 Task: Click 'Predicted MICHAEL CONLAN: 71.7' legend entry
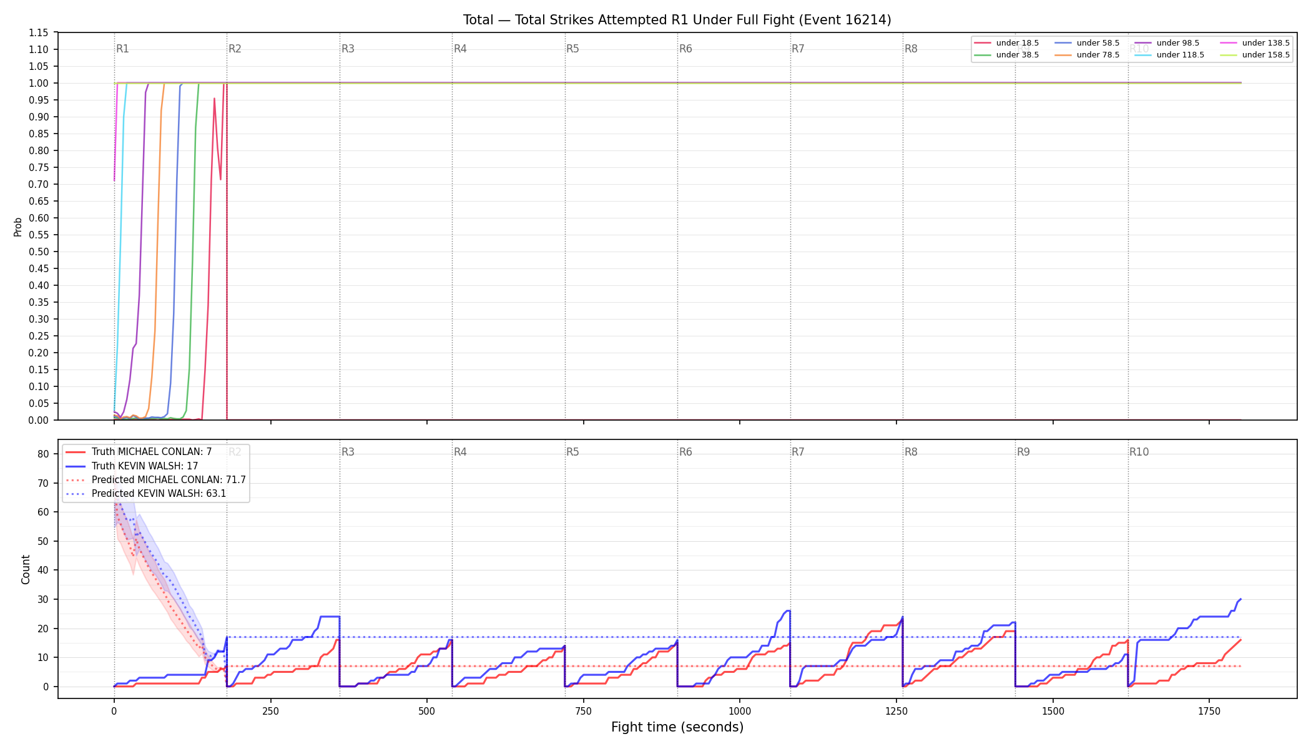coord(156,480)
